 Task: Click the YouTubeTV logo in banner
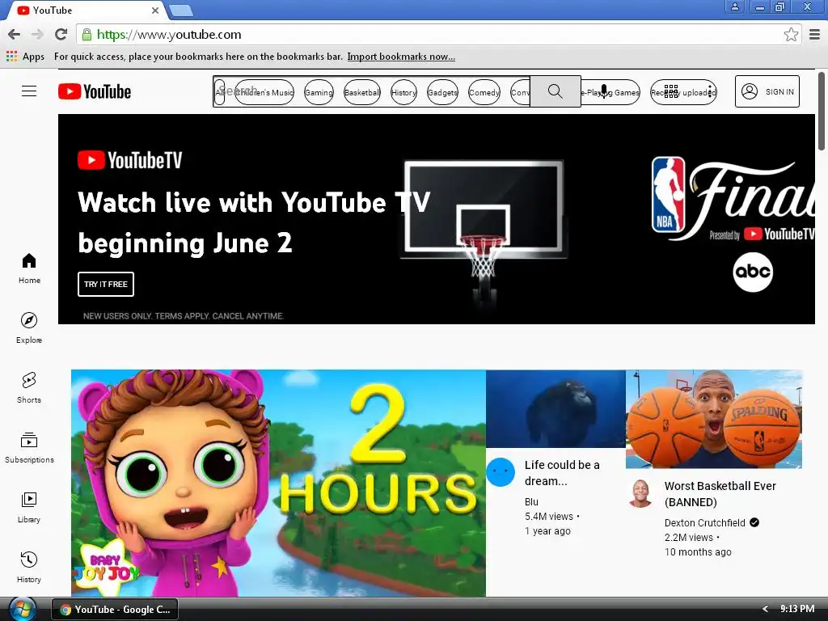pyautogui.click(x=130, y=160)
